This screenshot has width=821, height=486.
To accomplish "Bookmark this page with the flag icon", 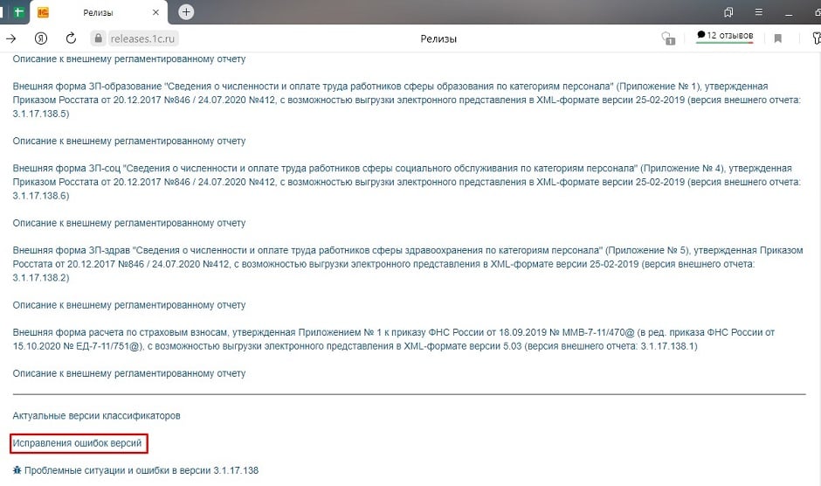I will point(777,38).
